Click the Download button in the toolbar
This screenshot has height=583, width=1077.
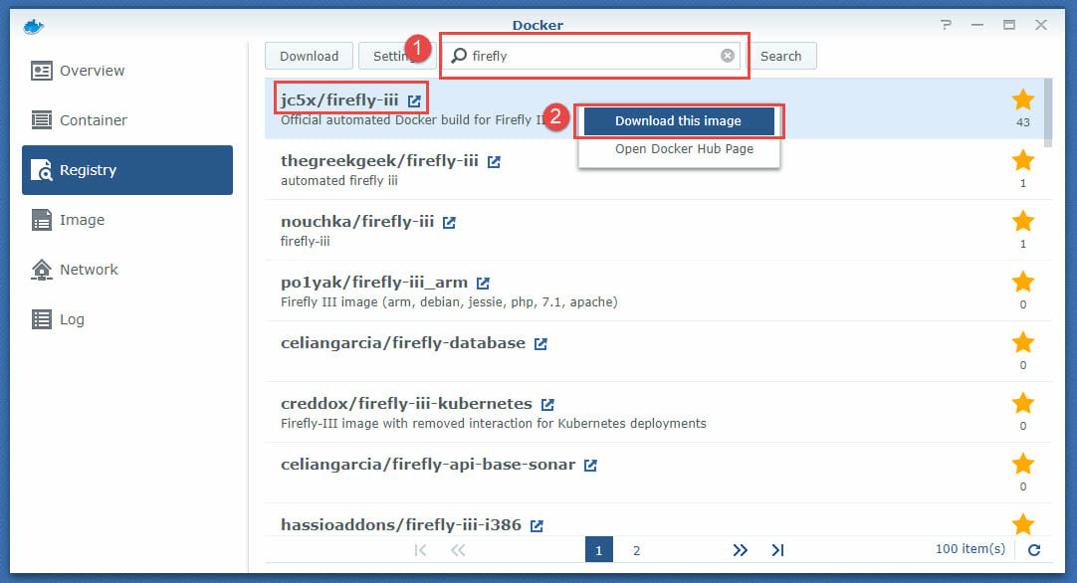309,56
